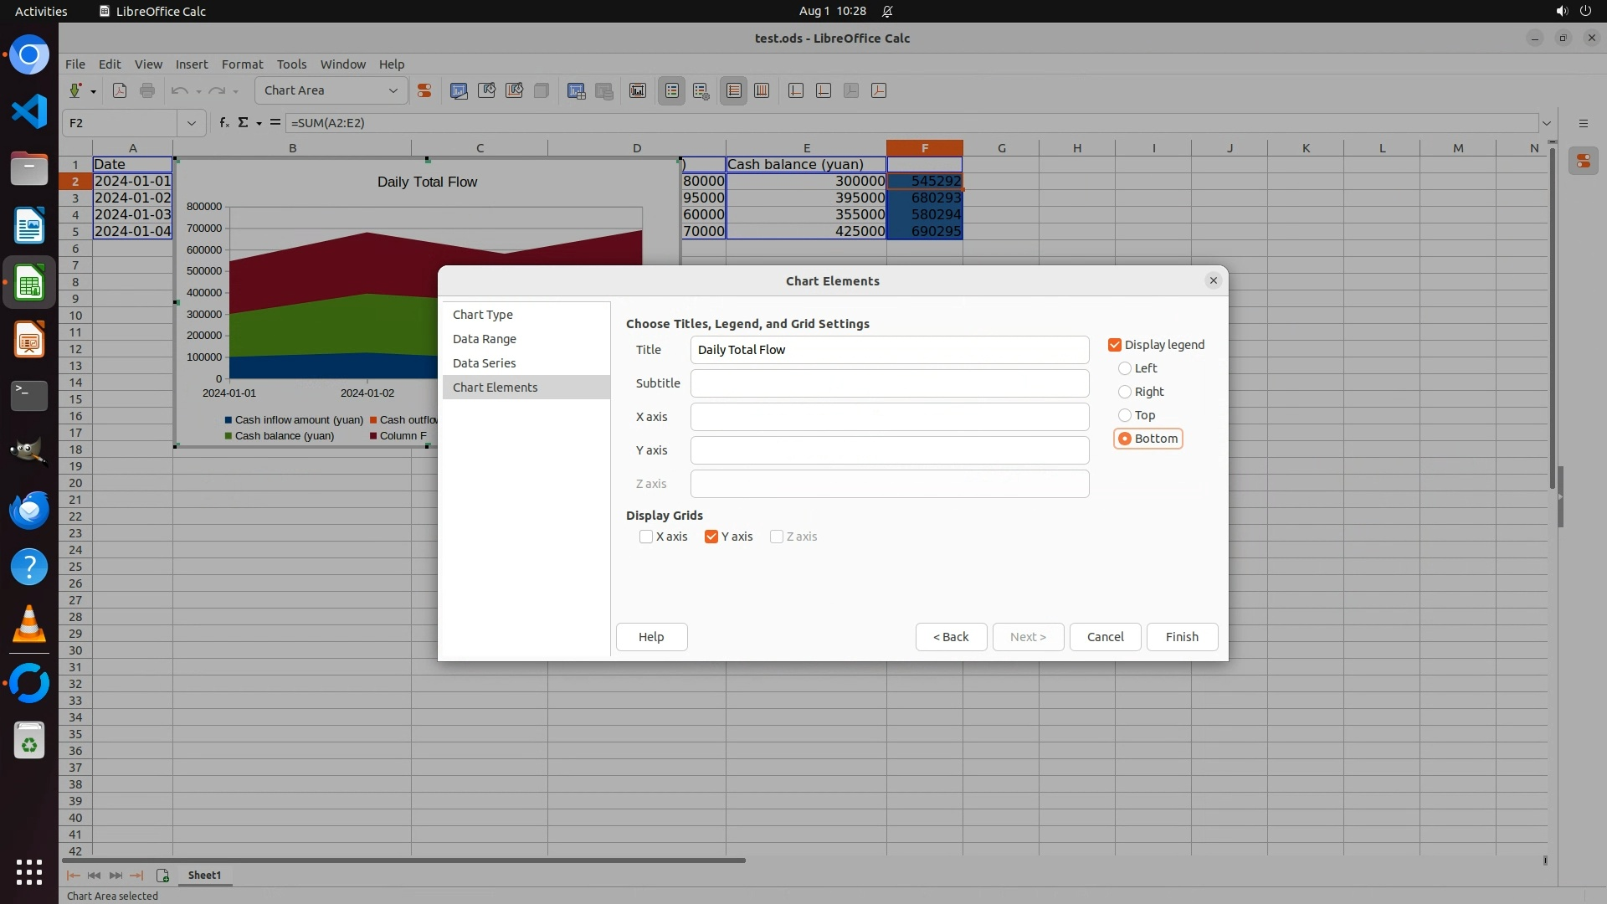Click the Format Selection toolbar icon
1607x904 pixels.
[x=424, y=90]
